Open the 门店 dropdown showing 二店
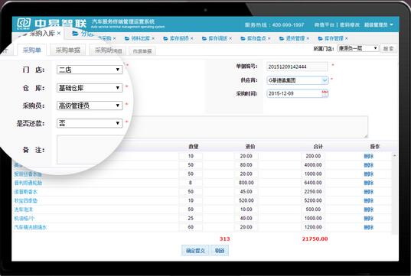This screenshot has height=276, width=411. (90, 70)
